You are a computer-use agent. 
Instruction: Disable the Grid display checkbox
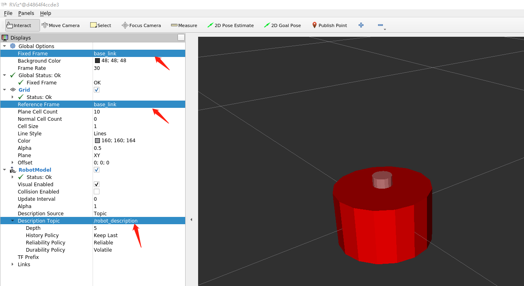pyautogui.click(x=97, y=90)
